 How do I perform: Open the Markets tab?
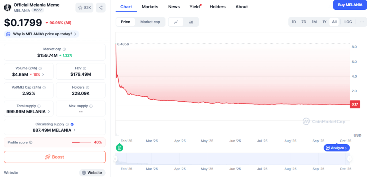[150, 6]
